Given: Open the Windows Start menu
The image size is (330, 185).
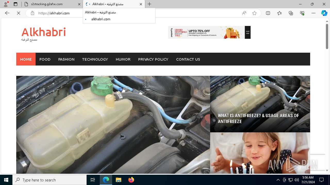Looking at the screenshot, I should 6,180.
